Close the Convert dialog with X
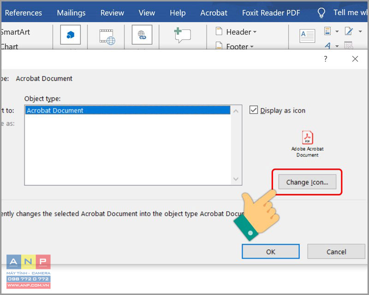This screenshot has width=369, height=295. pyautogui.click(x=355, y=59)
